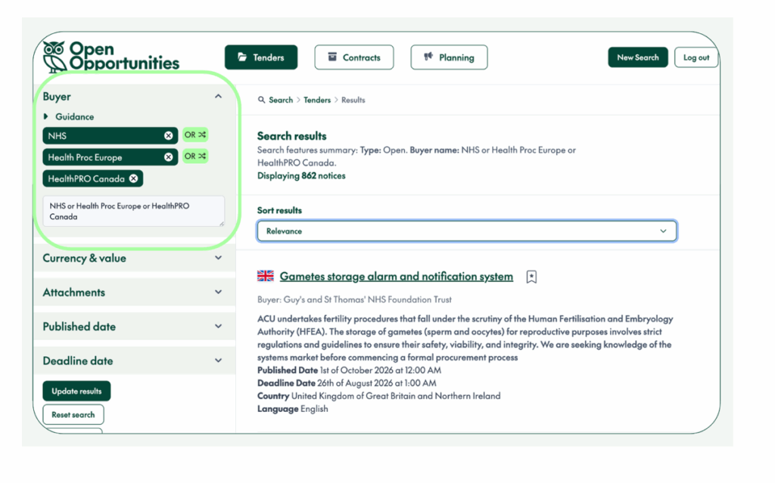Open the Gametes storage alarm notice link
775x483 pixels.
[396, 276]
